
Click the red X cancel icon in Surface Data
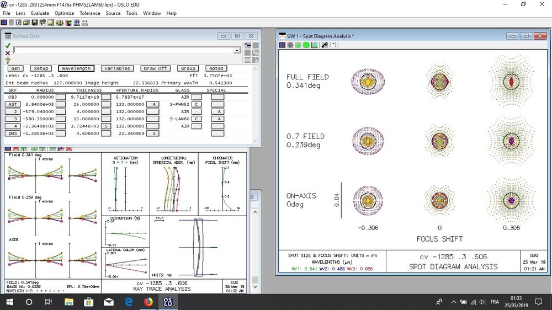pyautogui.click(x=8, y=53)
